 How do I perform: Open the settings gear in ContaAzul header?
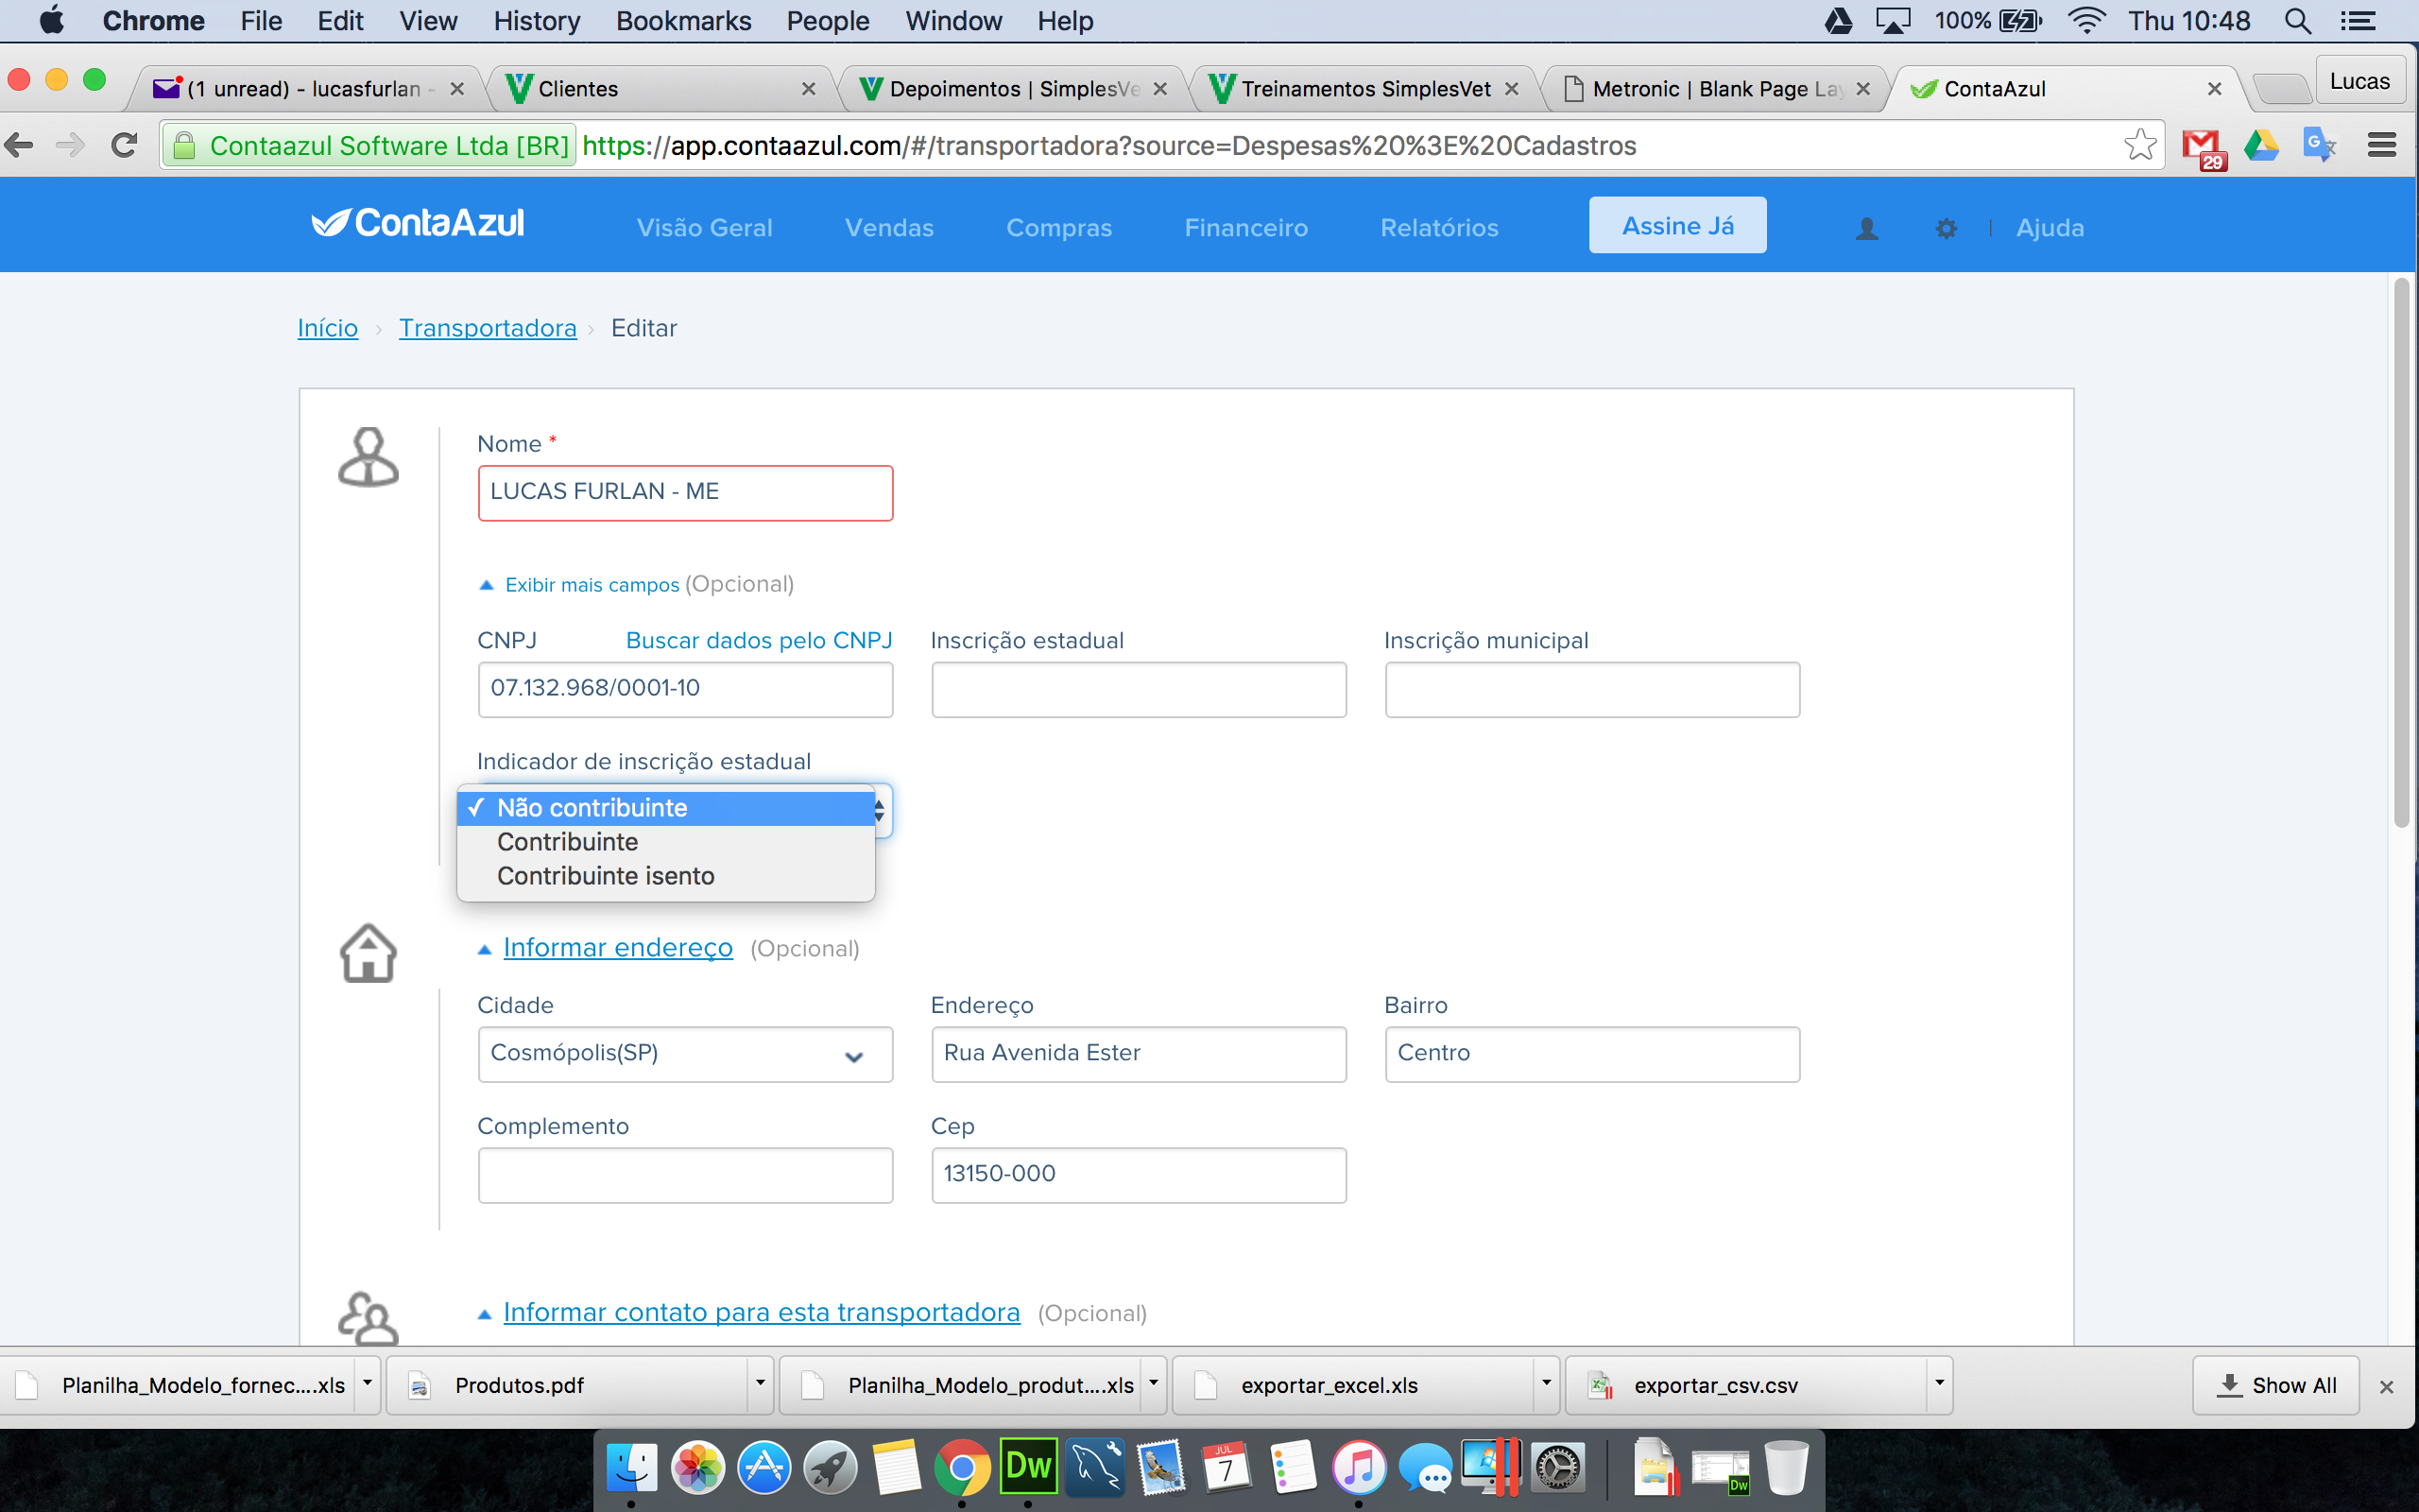[1946, 228]
